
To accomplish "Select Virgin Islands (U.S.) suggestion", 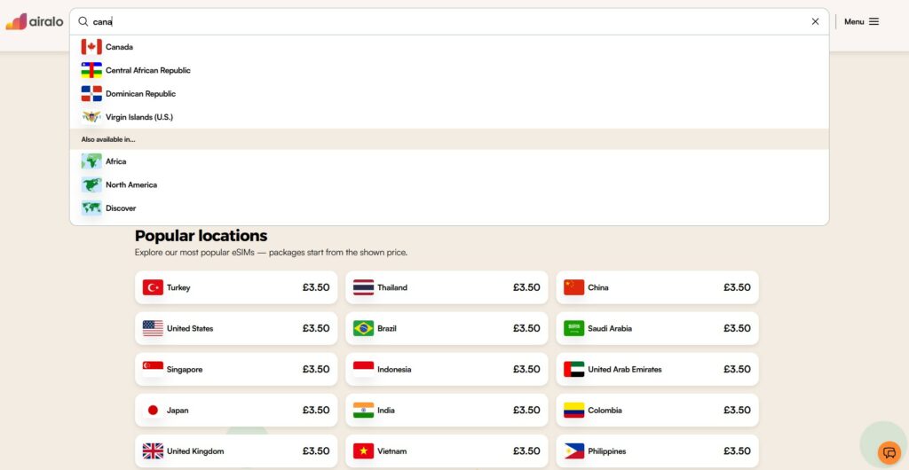I will (449, 117).
